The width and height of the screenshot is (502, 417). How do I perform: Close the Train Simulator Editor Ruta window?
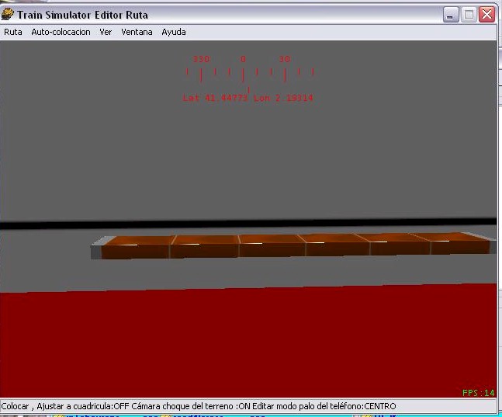pyautogui.click(x=486, y=14)
